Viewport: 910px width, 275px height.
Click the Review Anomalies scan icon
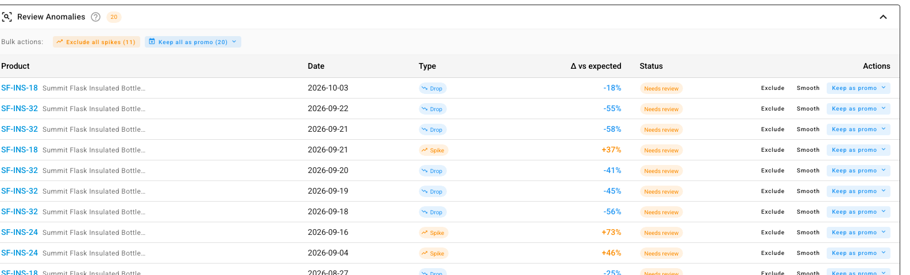click(7, 17)
